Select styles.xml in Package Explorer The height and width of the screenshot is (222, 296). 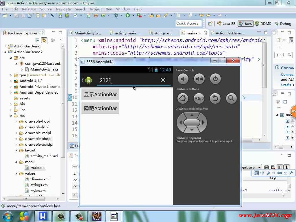(x=38, y=191)
